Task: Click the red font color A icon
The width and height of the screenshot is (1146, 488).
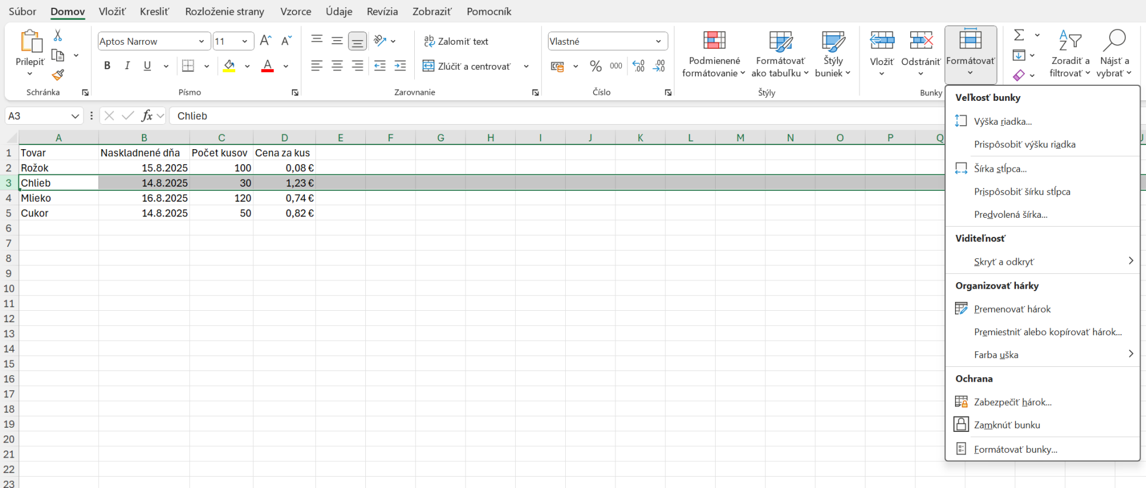Action: 267,66
